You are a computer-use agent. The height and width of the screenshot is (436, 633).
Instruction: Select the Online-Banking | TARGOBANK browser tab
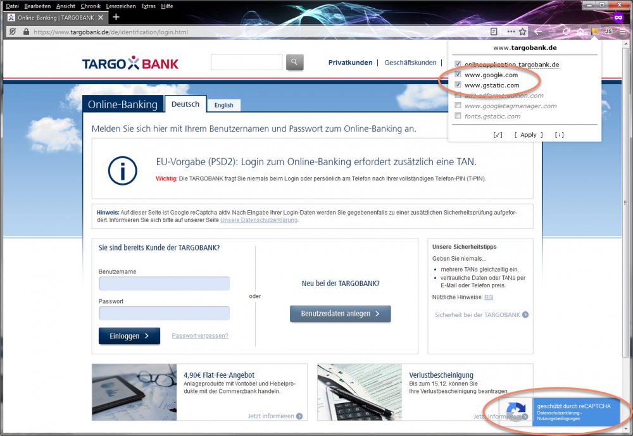click(x=56, y=17)
